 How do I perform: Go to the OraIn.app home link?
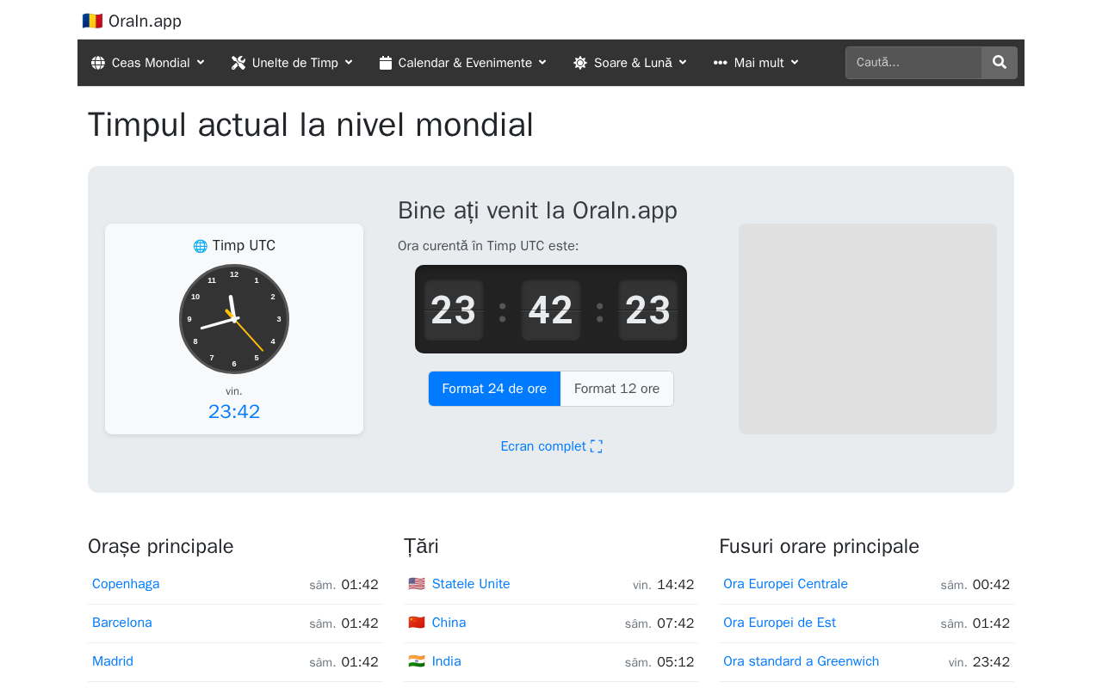[x=132, y=21]
